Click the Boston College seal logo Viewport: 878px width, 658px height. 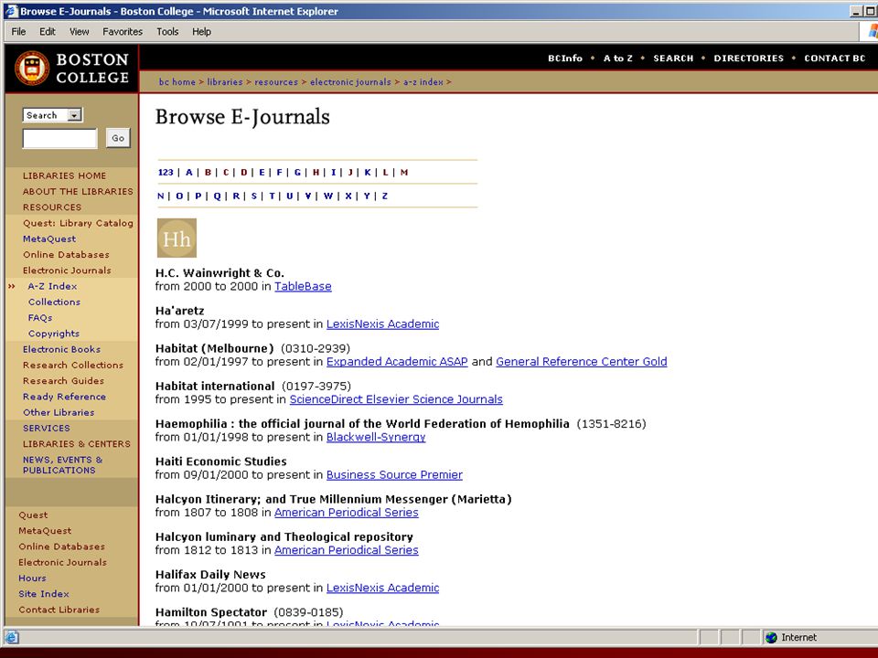(32, 69)
